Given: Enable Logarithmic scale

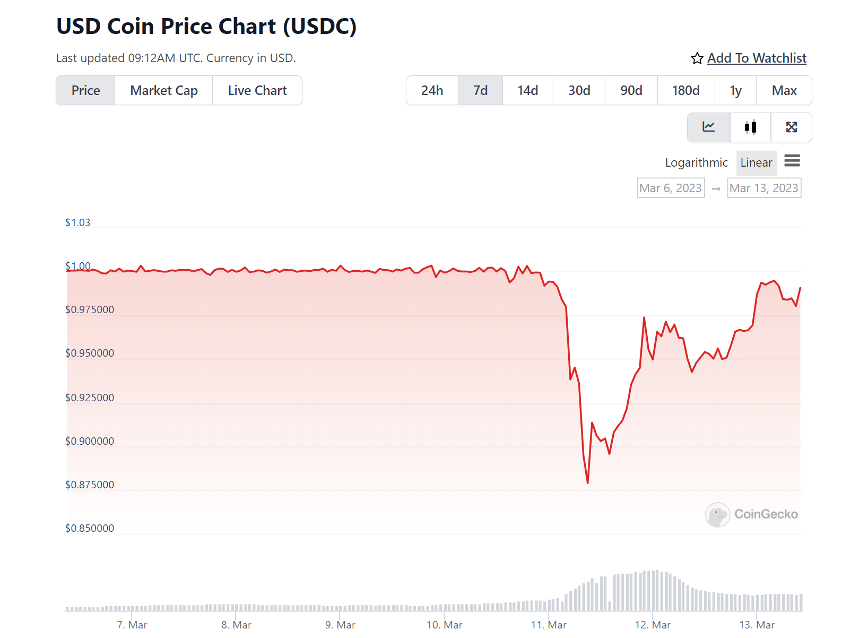Looking at the screenshot, I should pyautogui.click(x=696, y=163).
